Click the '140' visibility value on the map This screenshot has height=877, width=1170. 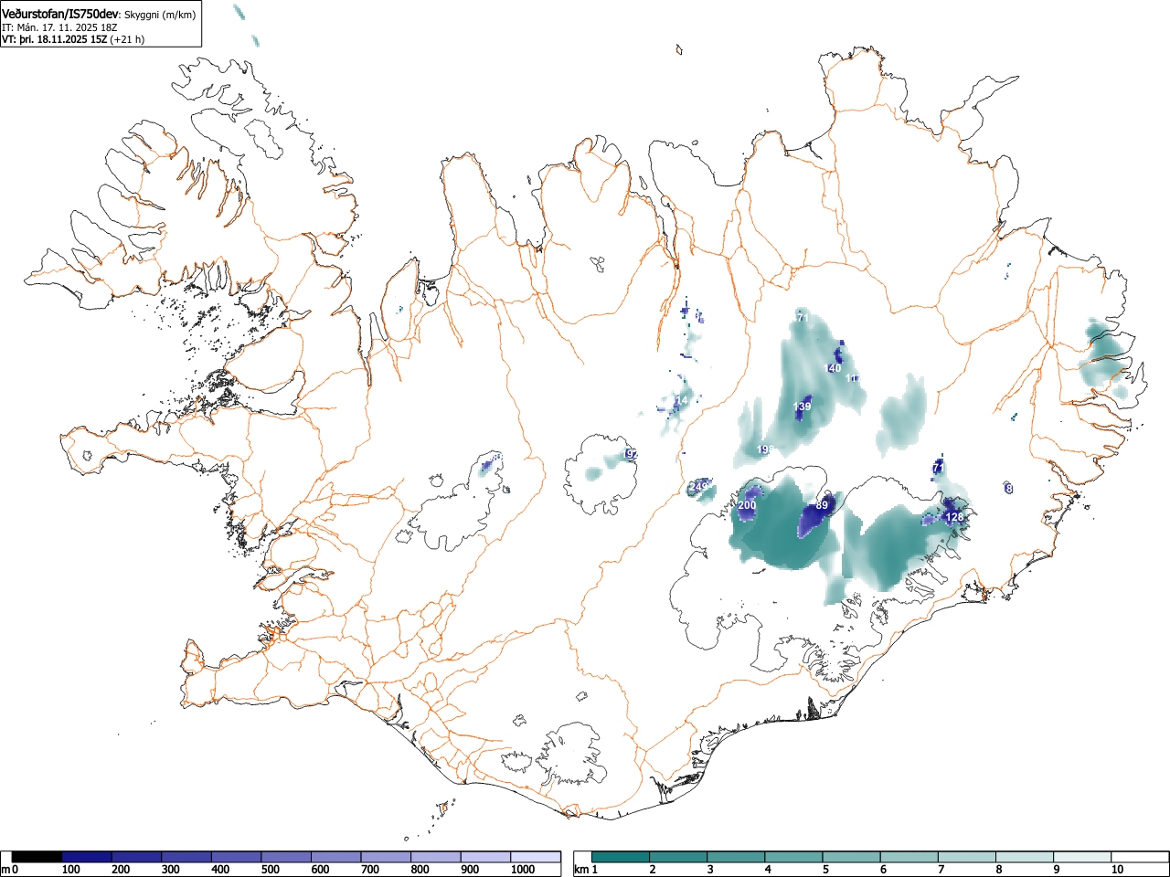[833, 368]
